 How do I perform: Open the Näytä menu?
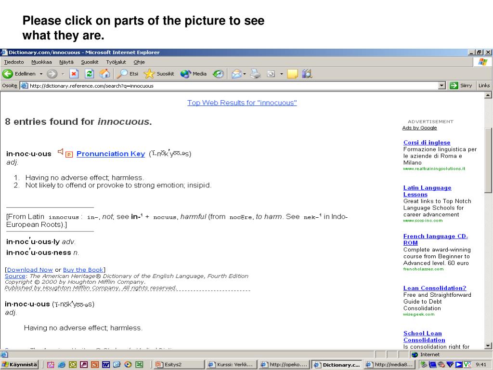tap(66, 62)
